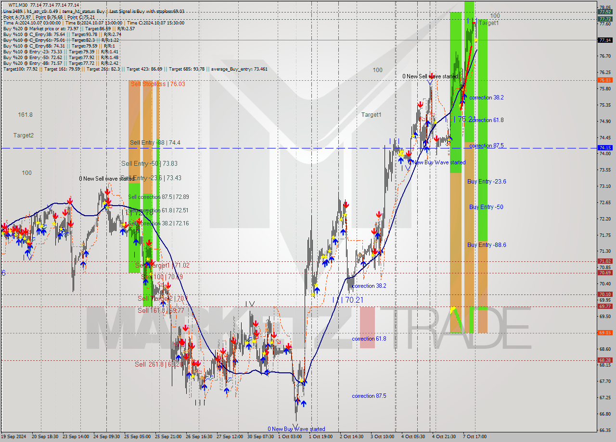Click the 66.35 price scale value

605,430
